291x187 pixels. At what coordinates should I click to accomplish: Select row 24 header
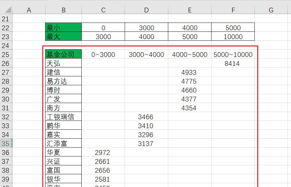pos(6,45)
